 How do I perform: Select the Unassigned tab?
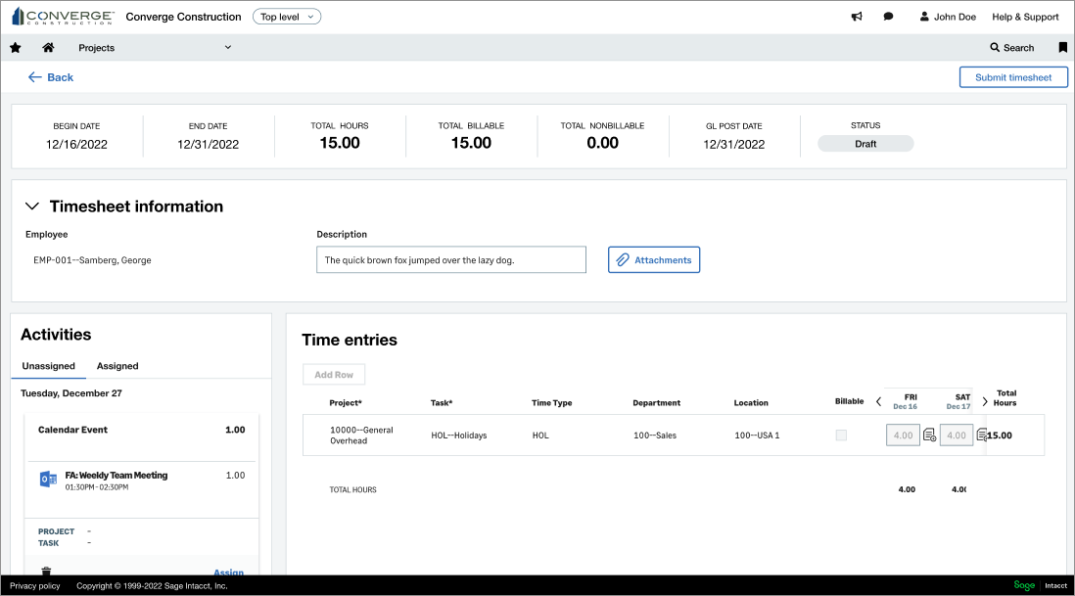point(49,366)
